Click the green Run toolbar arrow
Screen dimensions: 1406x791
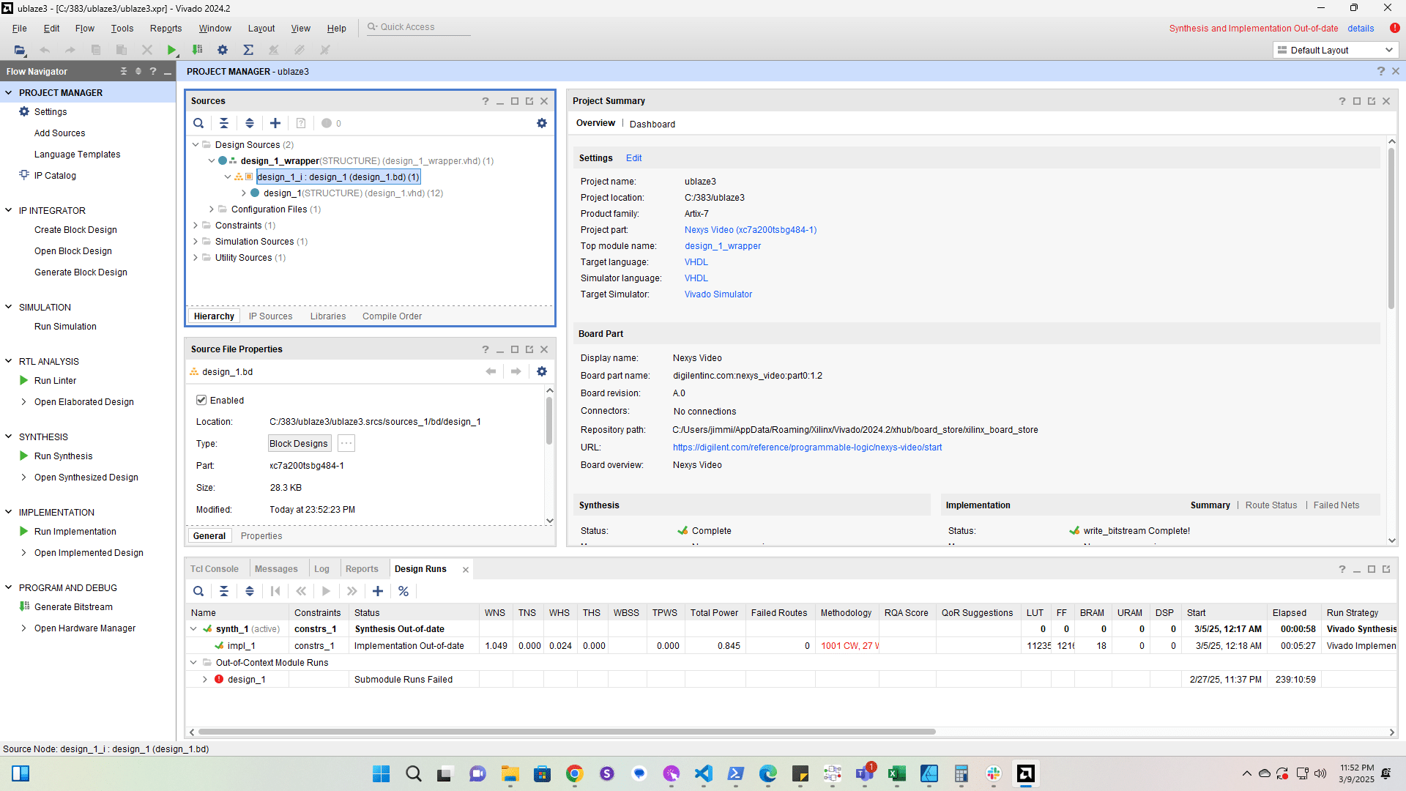(x=171, y=50)
